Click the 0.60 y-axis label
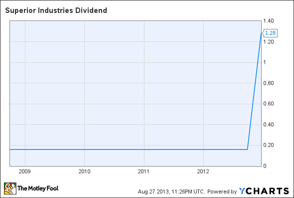The width and height of the screenshot is (294, 198). click(269, 104)
